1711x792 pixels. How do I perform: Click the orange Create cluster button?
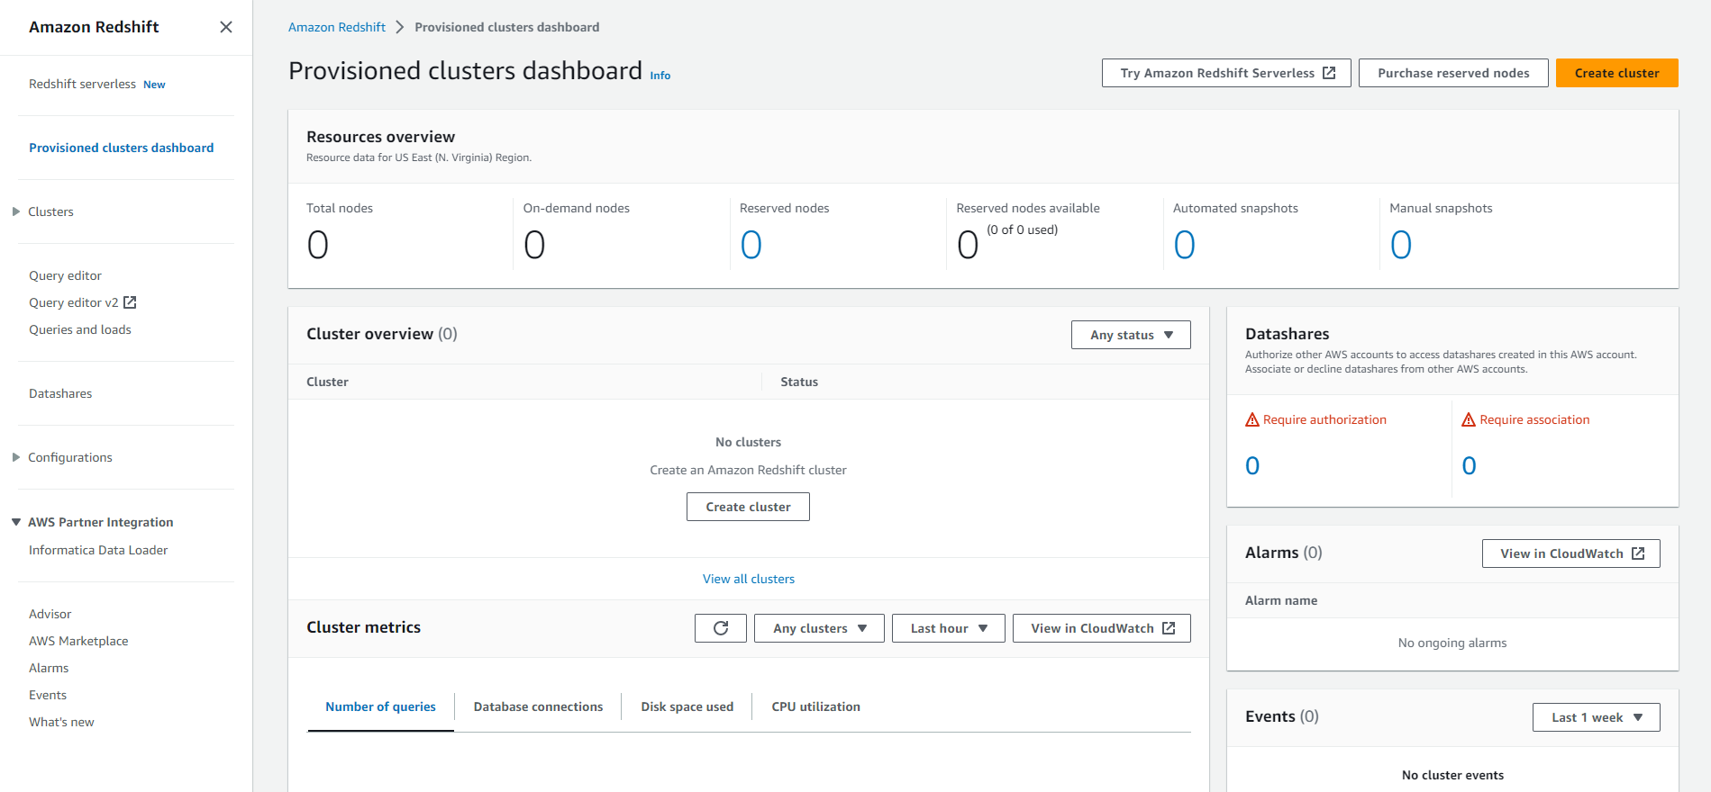pos(1616,73)
